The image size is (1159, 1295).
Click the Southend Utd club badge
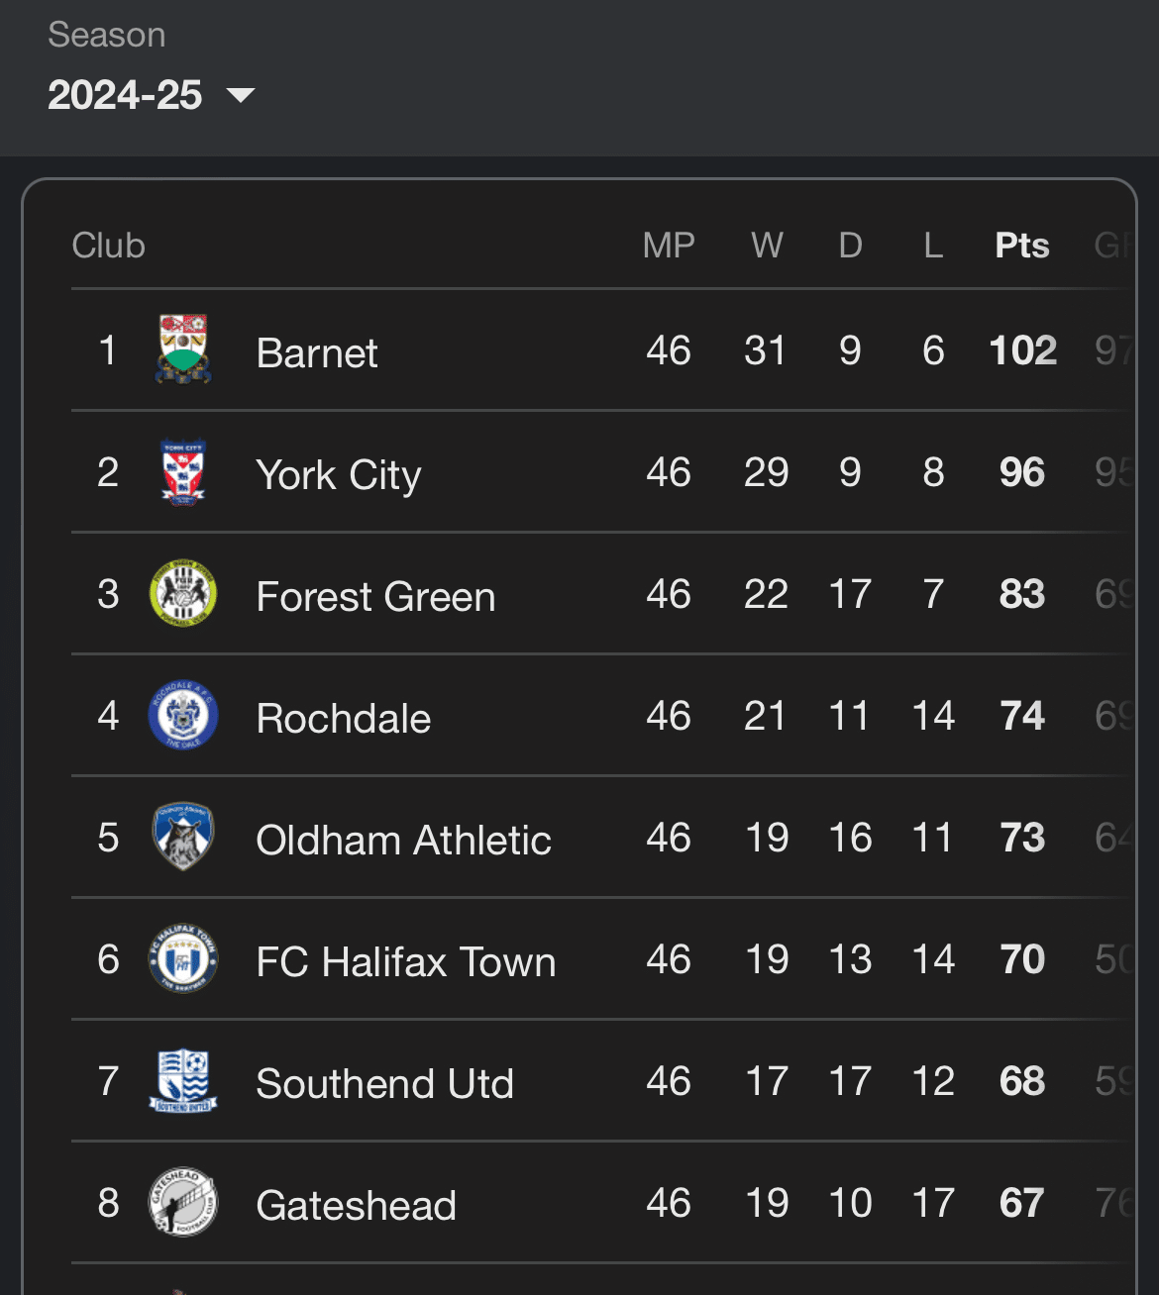(x=183, y=1081)
